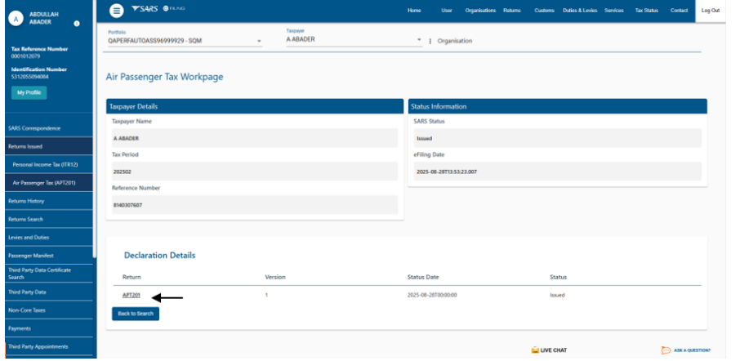Screen dimensions: 749x361
Task: Click the Ask a Question speech bubble
Action: 666,350
